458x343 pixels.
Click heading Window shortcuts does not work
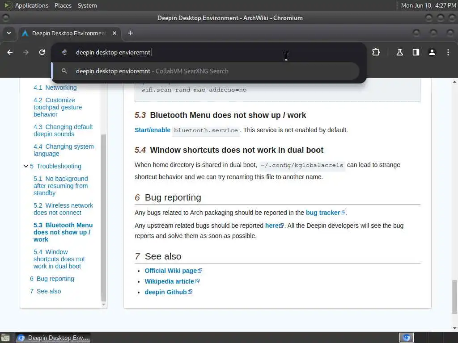tap(237, 150)
